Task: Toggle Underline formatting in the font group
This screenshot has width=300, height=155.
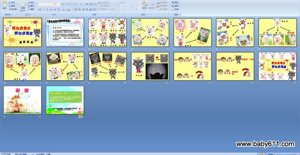Action: [47, 9]
